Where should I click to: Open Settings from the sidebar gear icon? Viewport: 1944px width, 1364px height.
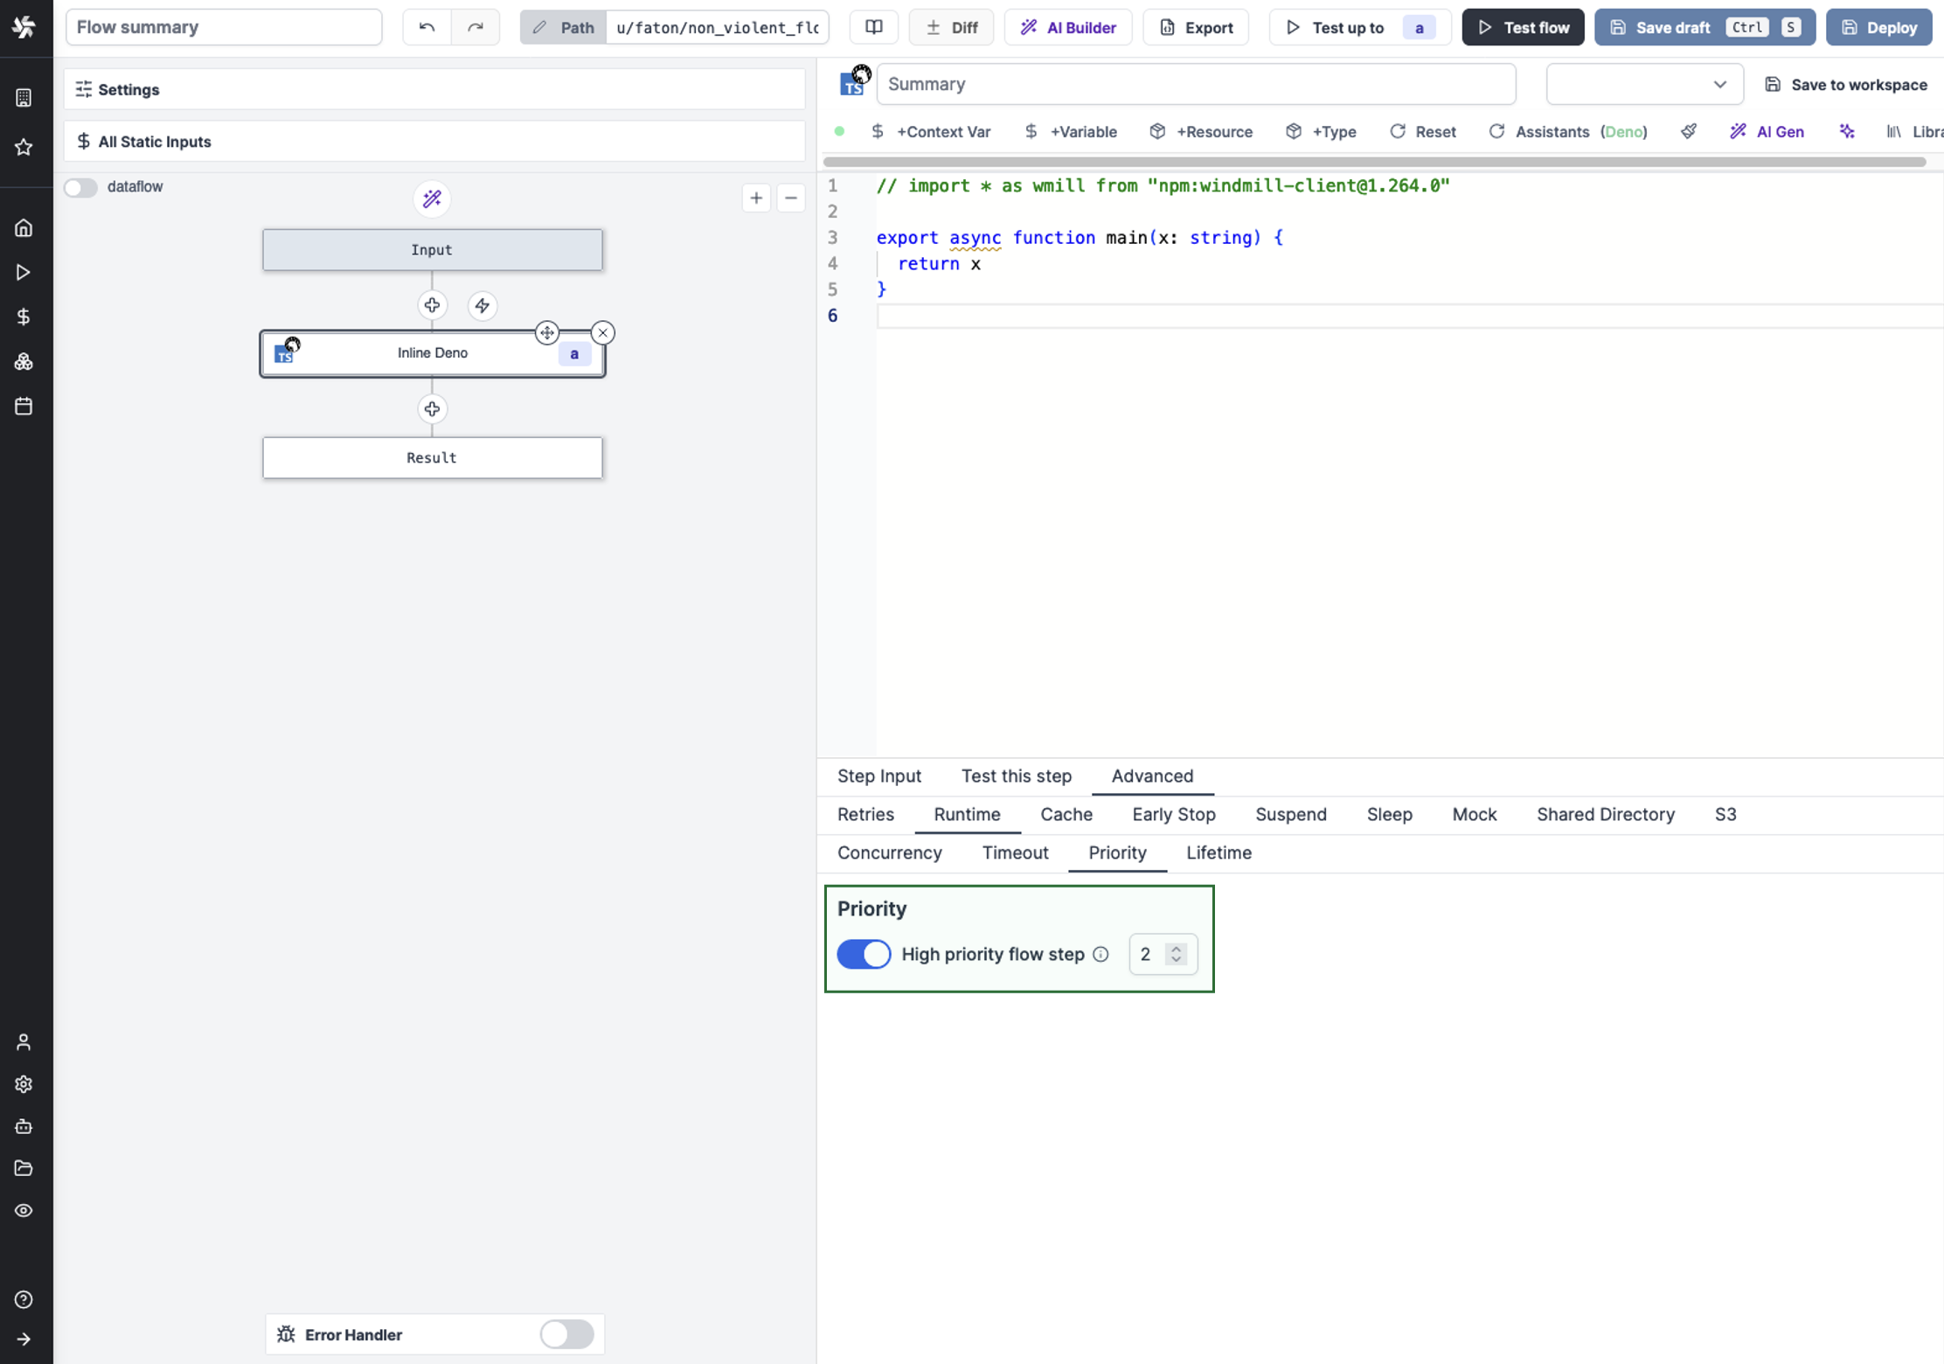pyautogui.click(x=24, y=1084)
